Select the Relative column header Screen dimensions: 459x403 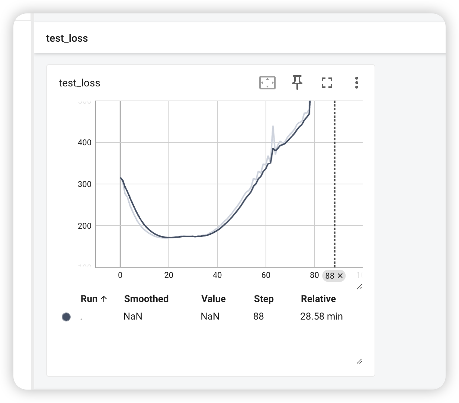[318, 299]
